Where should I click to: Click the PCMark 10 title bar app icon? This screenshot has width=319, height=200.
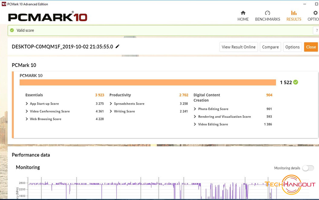[4, 4]
